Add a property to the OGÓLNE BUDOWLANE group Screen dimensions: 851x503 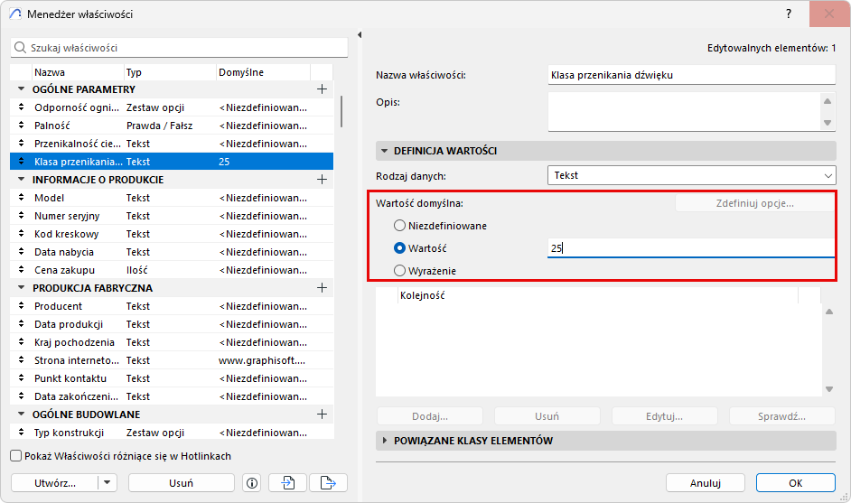pyautogui.click(x=322, y=415)
